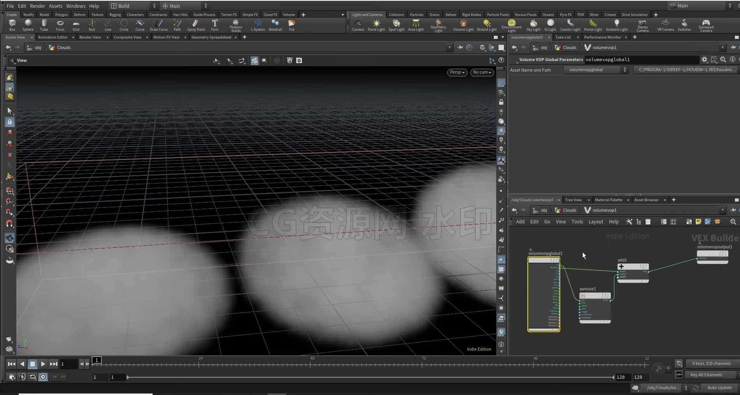Image resolution: width=740 pixels, height=395 pixels.
Task: Expand the network editor path dropdown
Action: pyautogui.click(x=722, y=210)
